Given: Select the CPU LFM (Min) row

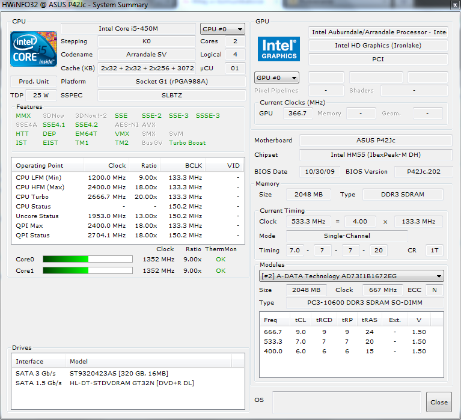Looking at the screenshot, I should coord(128,177).
